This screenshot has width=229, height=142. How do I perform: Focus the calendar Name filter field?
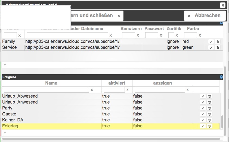point(10,35)
